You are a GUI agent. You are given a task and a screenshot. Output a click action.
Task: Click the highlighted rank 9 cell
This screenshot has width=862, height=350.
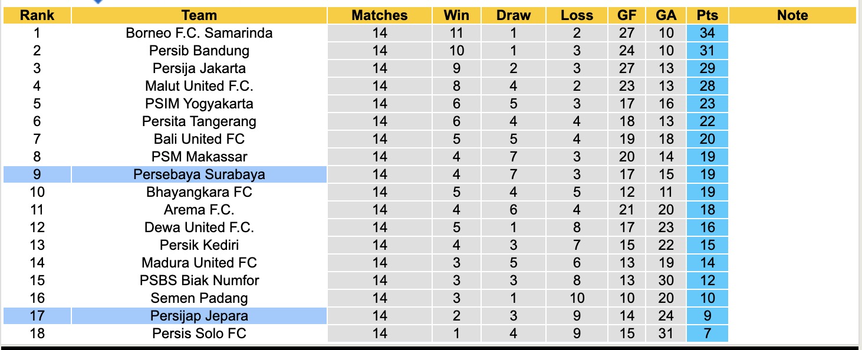(x=37, y=174)
